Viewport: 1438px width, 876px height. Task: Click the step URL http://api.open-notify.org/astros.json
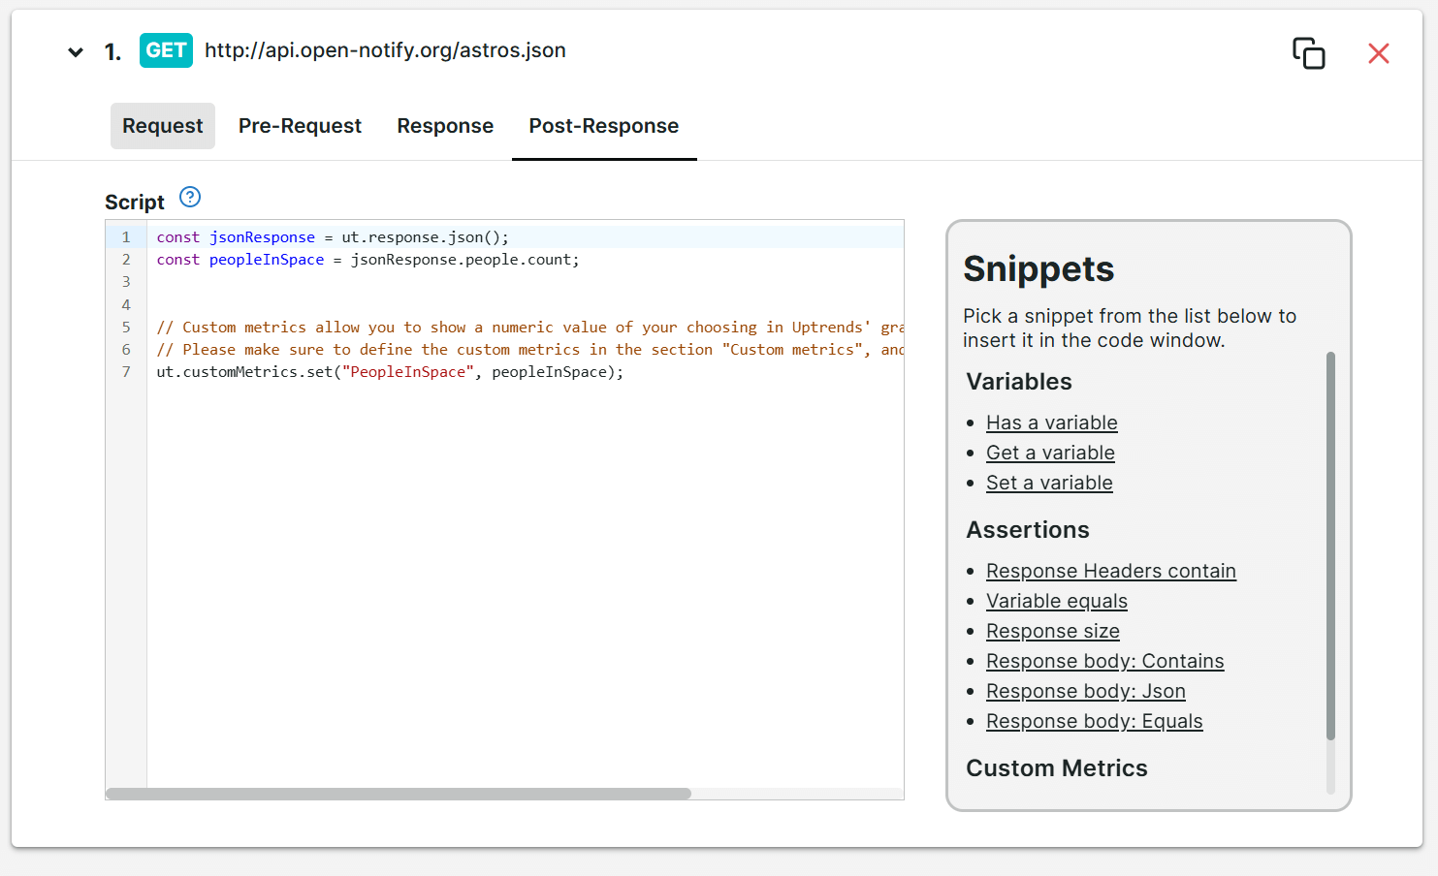coord(385,50)
